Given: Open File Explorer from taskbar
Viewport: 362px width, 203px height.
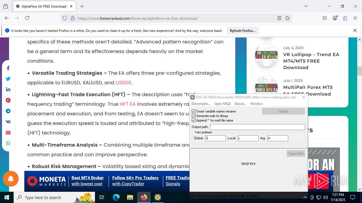Looking at the screenshot, I should tap(130, 197).
